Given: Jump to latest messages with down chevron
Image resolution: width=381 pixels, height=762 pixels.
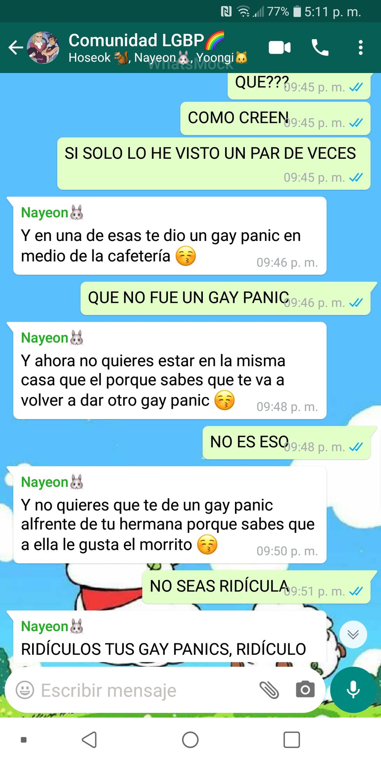Looking at the screenshot, I should click(353, 634).
